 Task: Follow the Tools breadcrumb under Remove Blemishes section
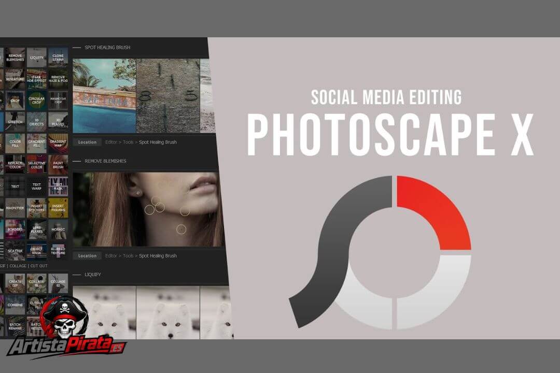pyautogui.click(x=128, y=255)
